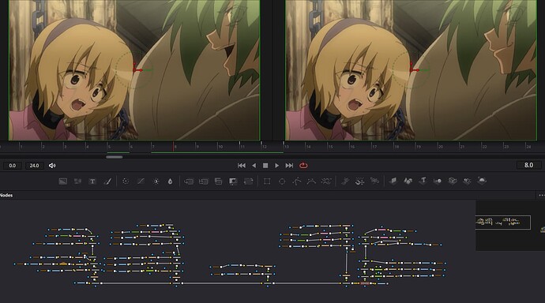Add a pMerge particle node from the toolbar

click(x=359, y=181)
